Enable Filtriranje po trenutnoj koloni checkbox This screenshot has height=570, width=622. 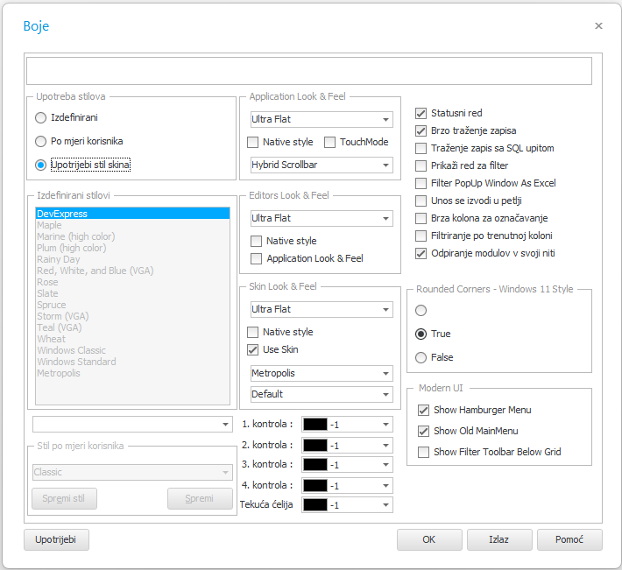tap(421, 236)
